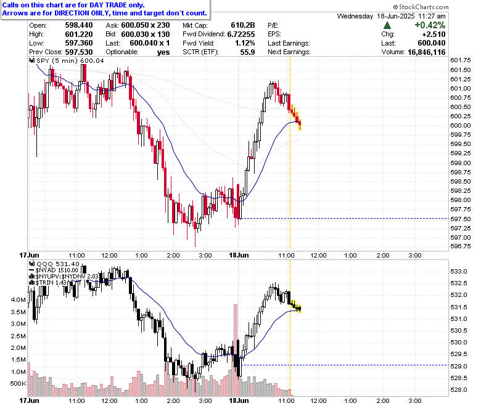Click the Ask quote '600.050 x 230'
This screenshot has width=481, height=406.
click(x=146, y=25)
